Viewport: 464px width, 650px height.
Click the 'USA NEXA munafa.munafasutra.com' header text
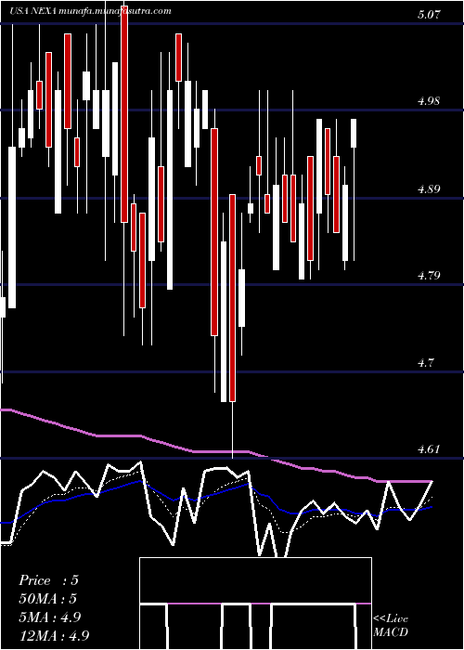coord(90,11)
